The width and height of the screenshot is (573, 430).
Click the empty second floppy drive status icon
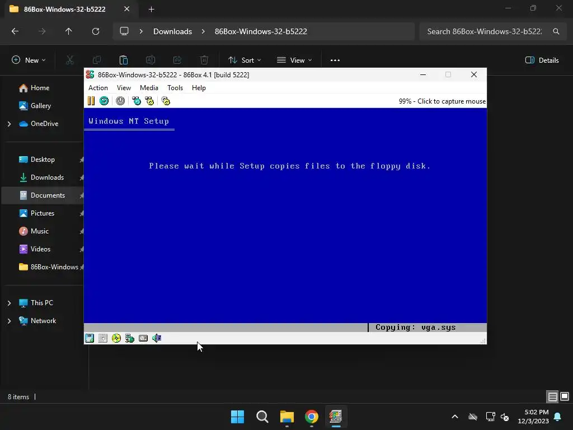(x=103, y=338)
